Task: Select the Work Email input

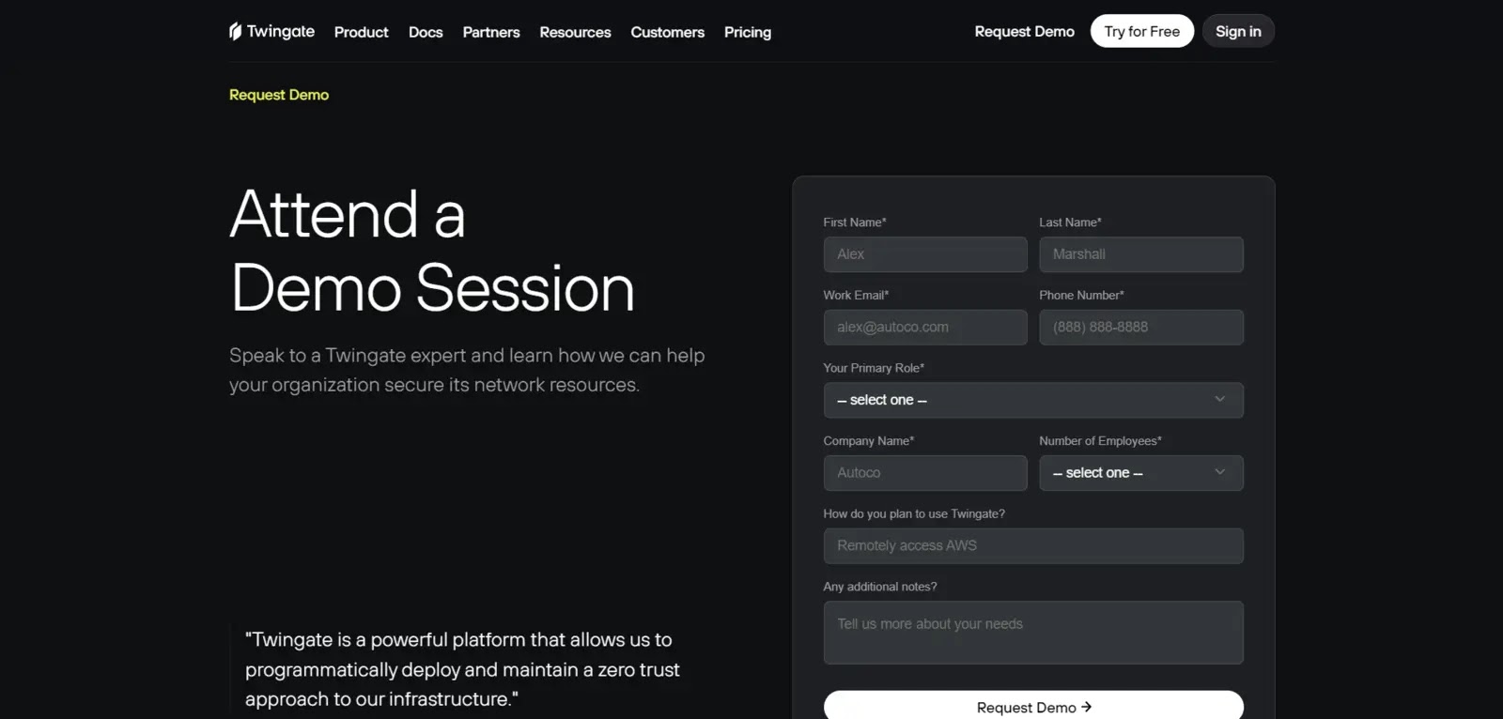Action: [x=925, y=328]
